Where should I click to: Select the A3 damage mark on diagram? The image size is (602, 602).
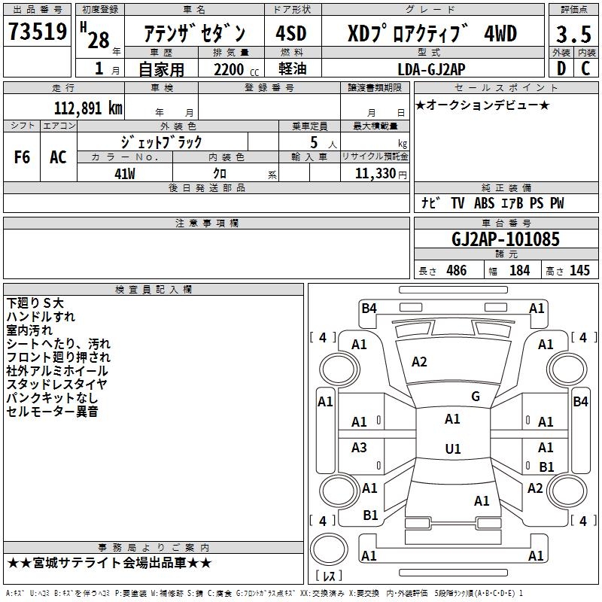[x=359, y=447]
